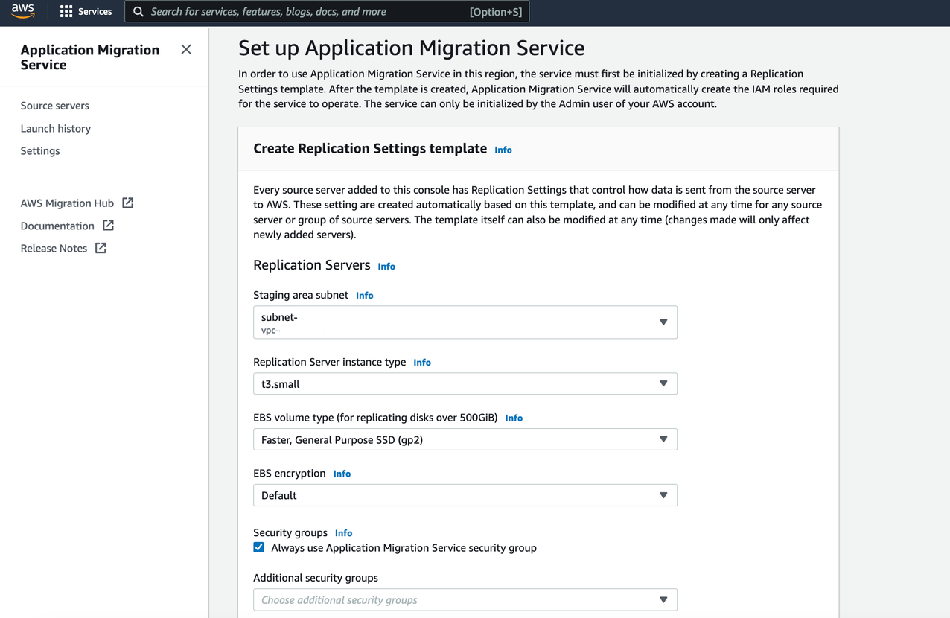Open the Info link beside Replication Servers
The width and height of the screenshot is (950, 618).
(386, 266)
